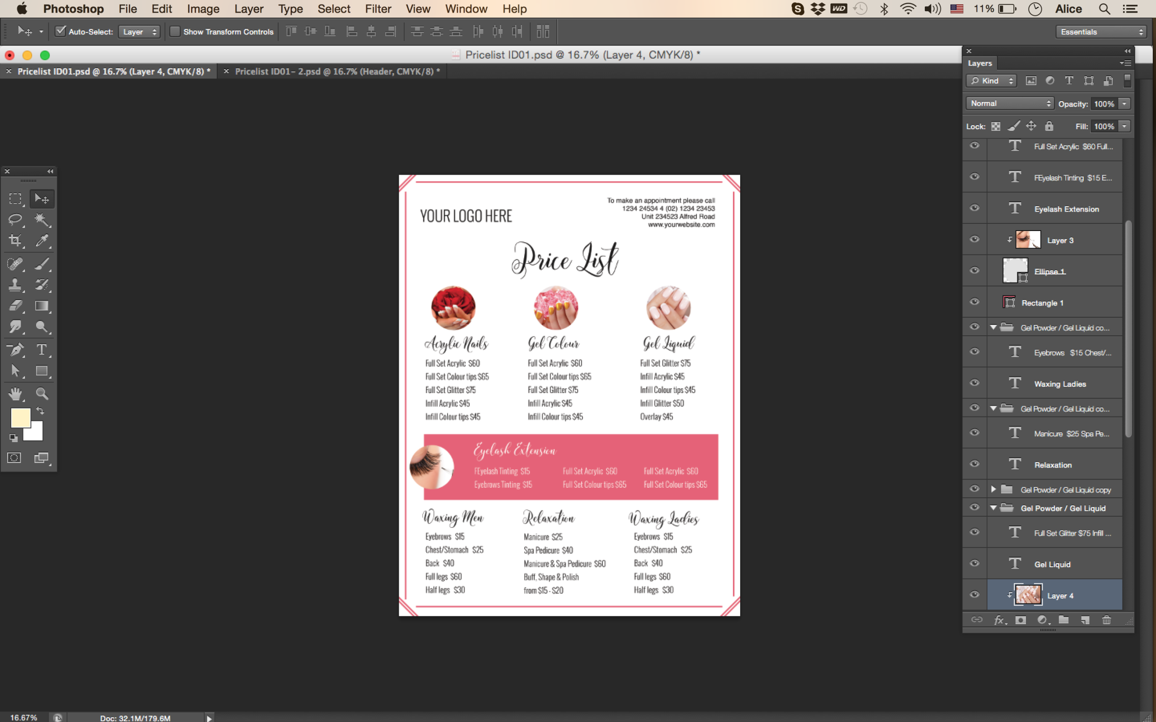The width and height of the screenshot is (1156, 722).
Task: Select the Pen tool
Action: 15,350
